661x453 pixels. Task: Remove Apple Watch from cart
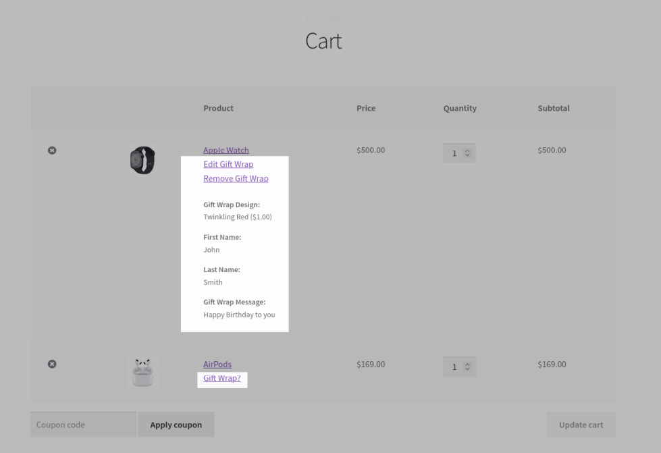pyautogui.click(x=52, y=151)
